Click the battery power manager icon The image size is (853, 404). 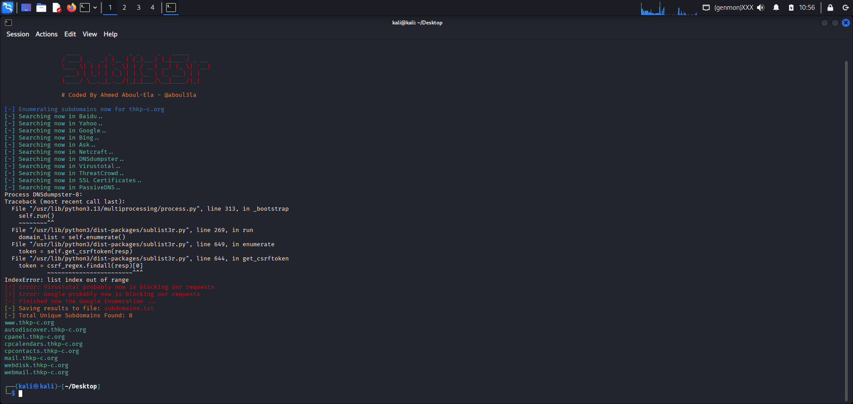tap(791, 8)
